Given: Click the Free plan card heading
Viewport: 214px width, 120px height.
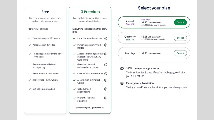Looking at the screenshot, I should tap(45, 12).
